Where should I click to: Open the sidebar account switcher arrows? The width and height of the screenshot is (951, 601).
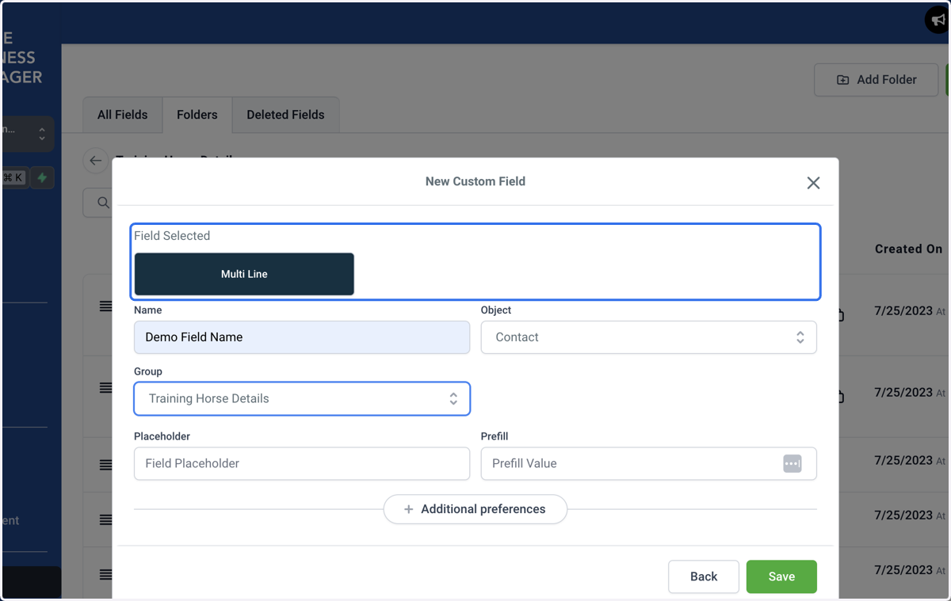click(x=42, y=135)
